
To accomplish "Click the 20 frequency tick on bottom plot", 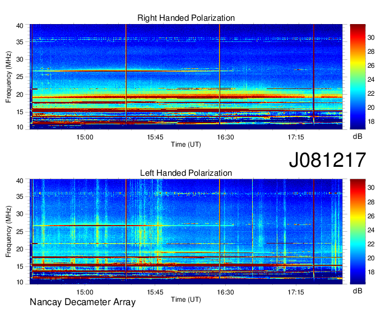I will [x=20, y=249].
